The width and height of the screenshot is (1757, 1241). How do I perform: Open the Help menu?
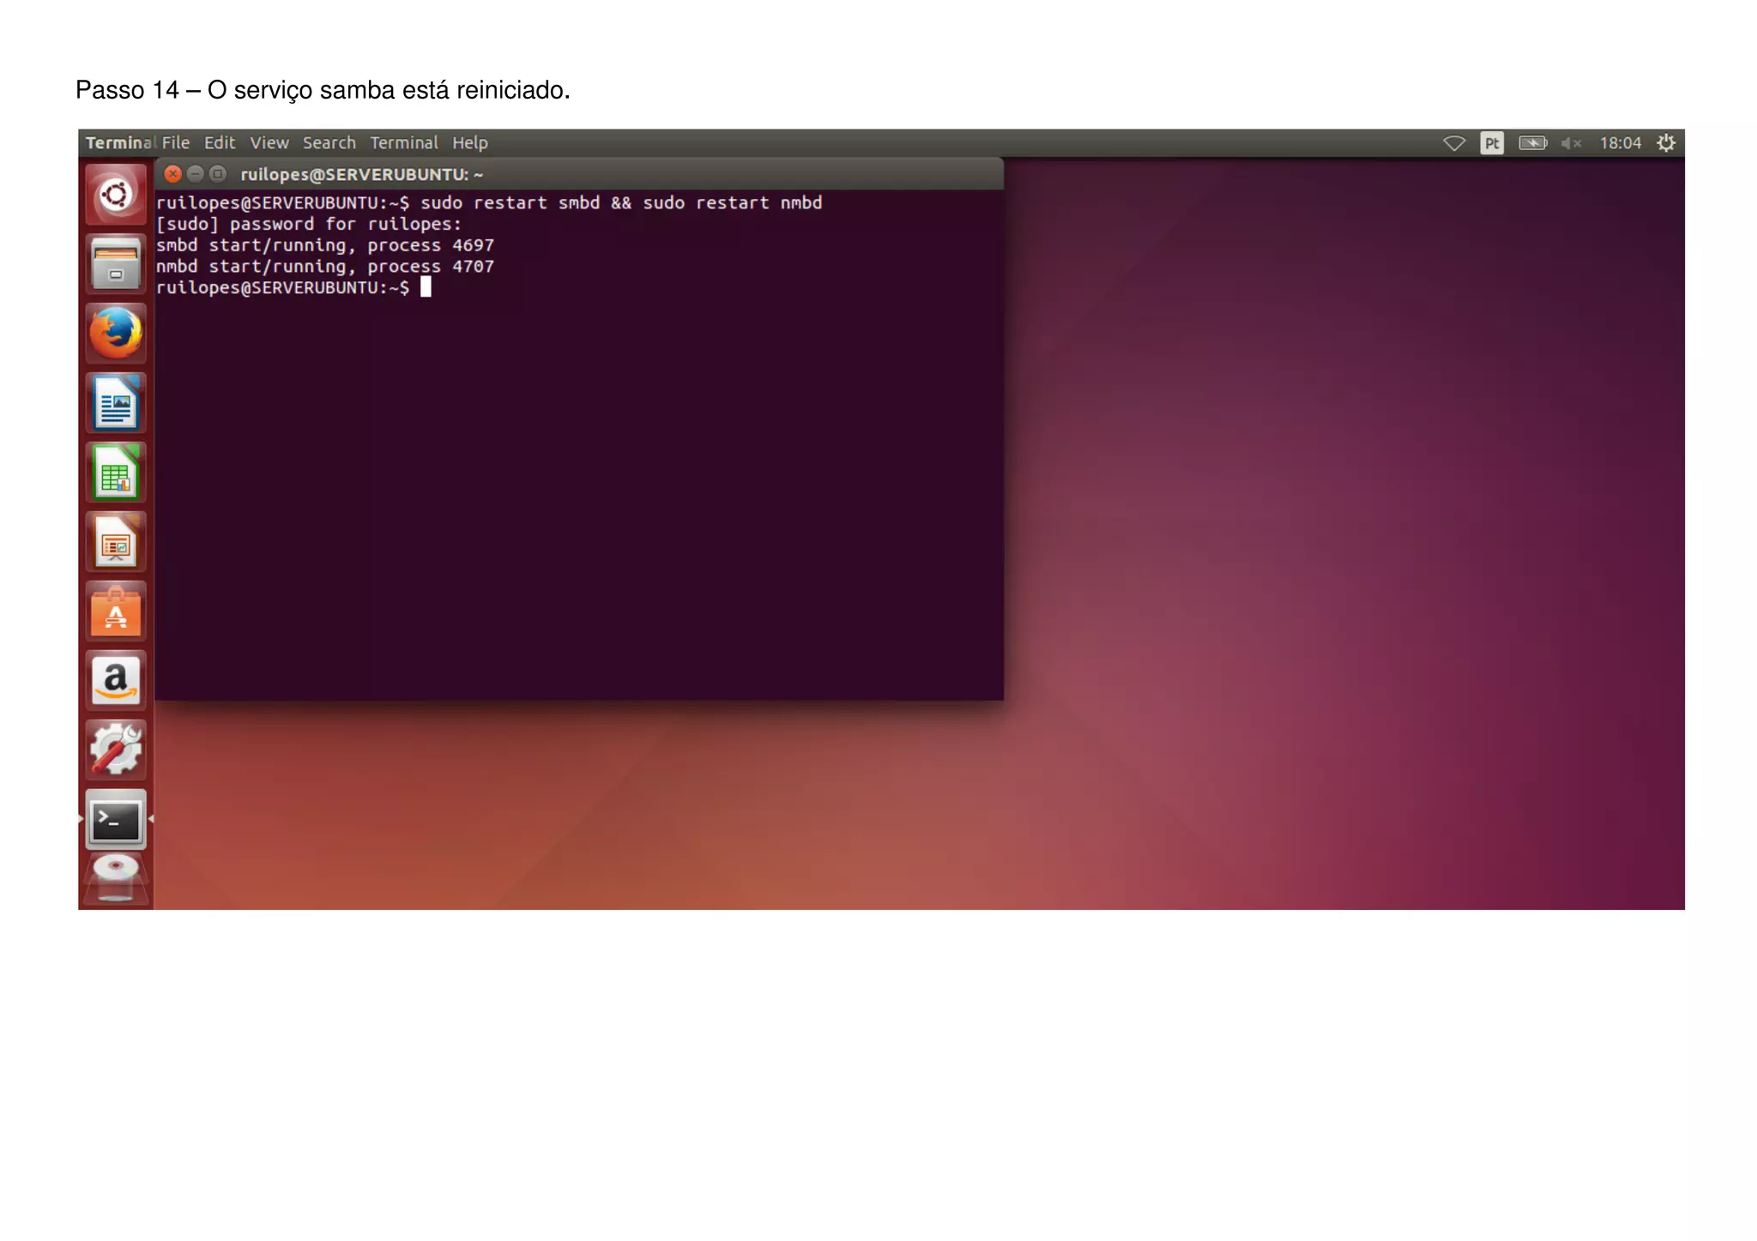(470, 143)
